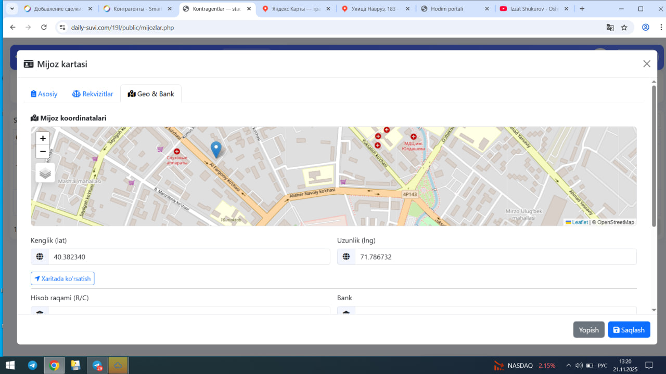Open Telegram from the taskbar

tap(32, 365)
